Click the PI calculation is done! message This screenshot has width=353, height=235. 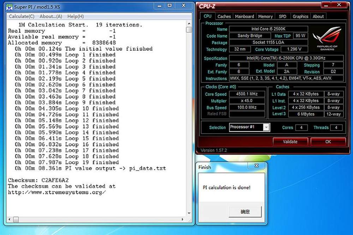(x=227, y=187)
